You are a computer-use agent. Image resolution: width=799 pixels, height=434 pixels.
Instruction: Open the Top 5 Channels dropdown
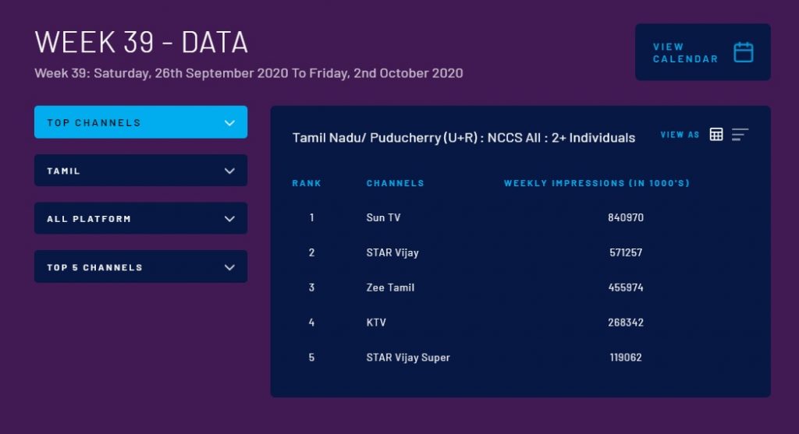140,267
